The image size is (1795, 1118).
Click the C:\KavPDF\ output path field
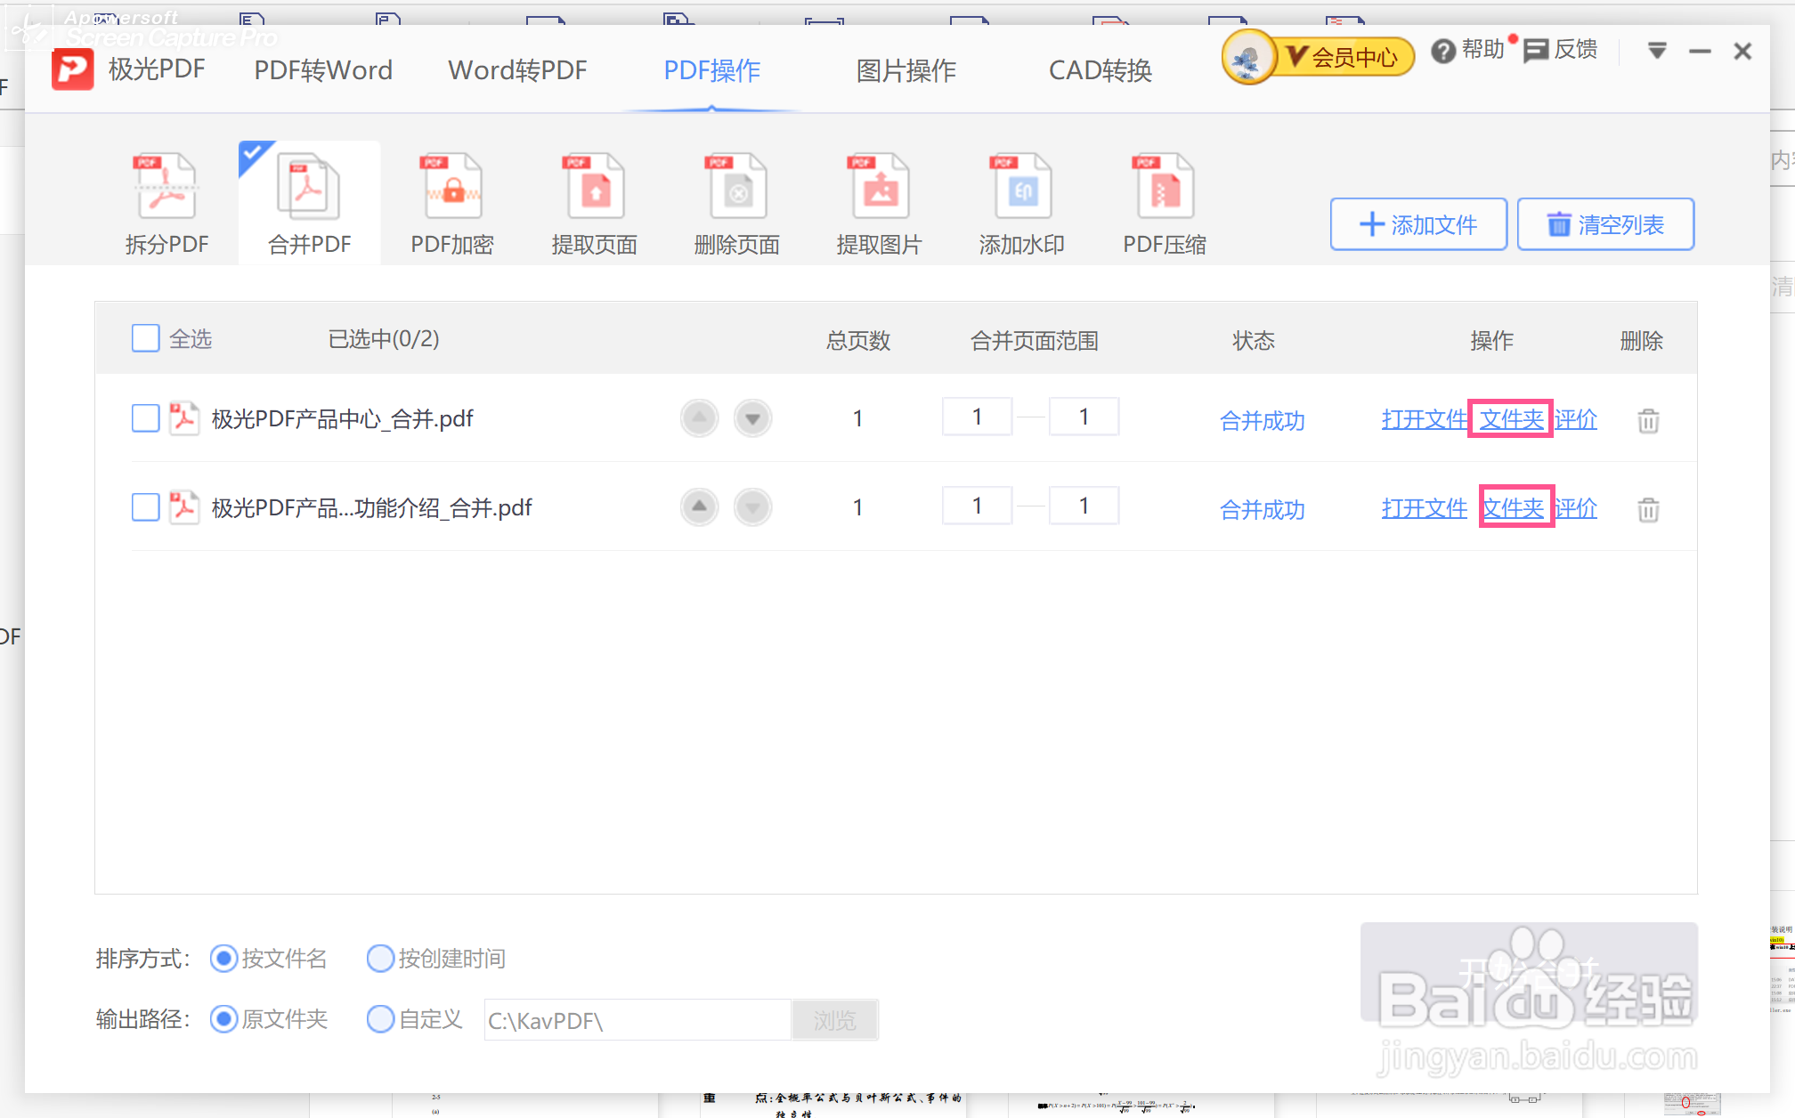coord(638,1020)
